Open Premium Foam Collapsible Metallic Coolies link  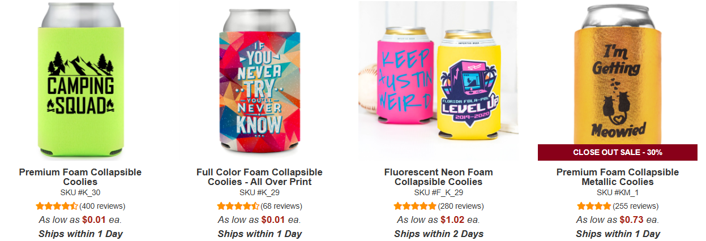click(x=618, y=177)
